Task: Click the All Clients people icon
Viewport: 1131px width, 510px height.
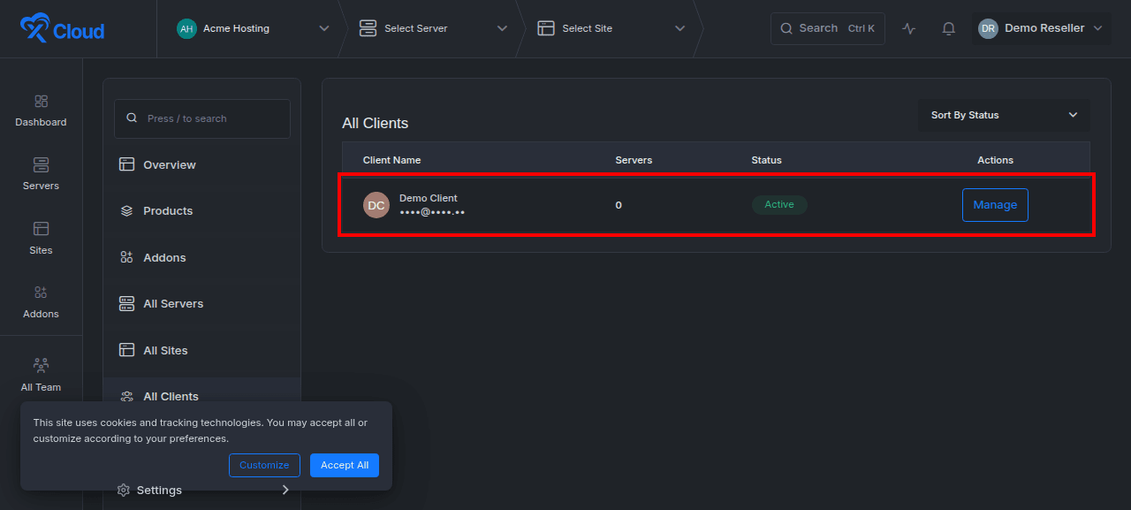Action: pyautogui.click(x=126, y=396)
